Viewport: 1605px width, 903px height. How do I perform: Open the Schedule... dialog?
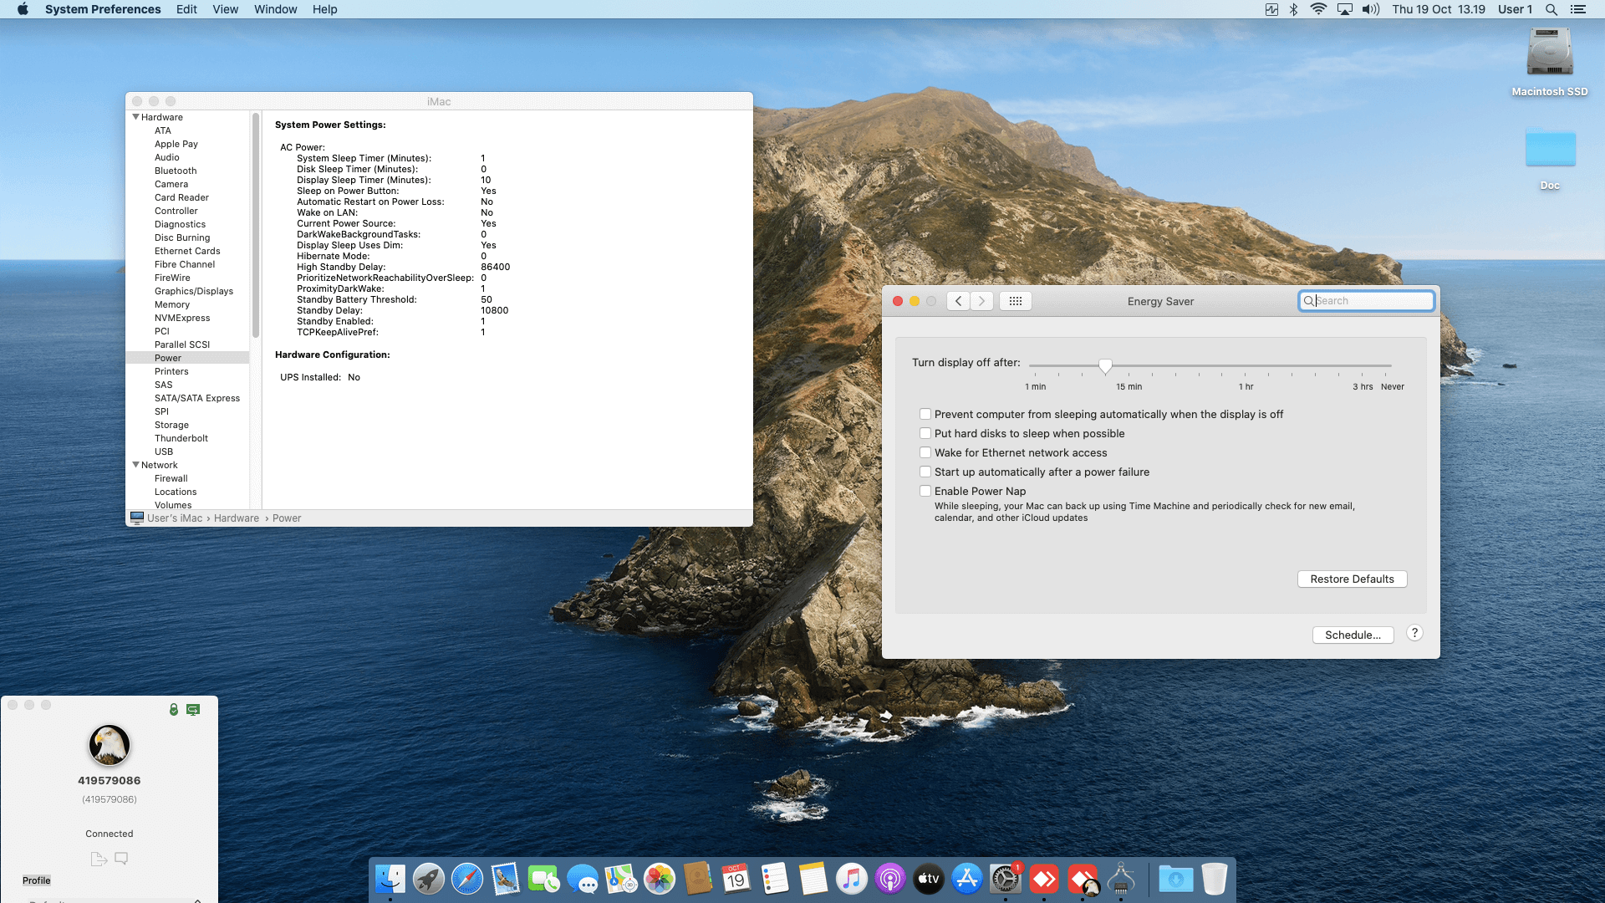(x=1353, y=635)
